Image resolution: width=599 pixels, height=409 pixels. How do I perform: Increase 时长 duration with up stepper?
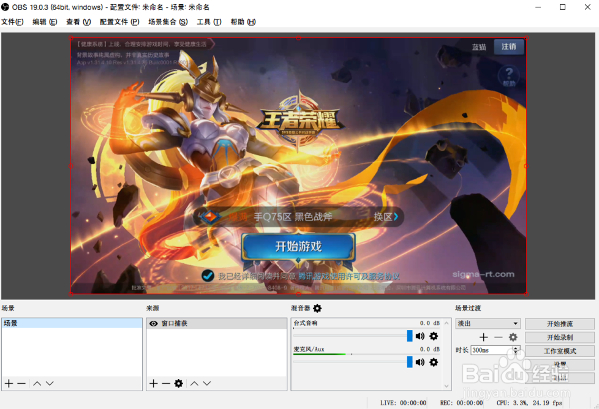(516, 348)
